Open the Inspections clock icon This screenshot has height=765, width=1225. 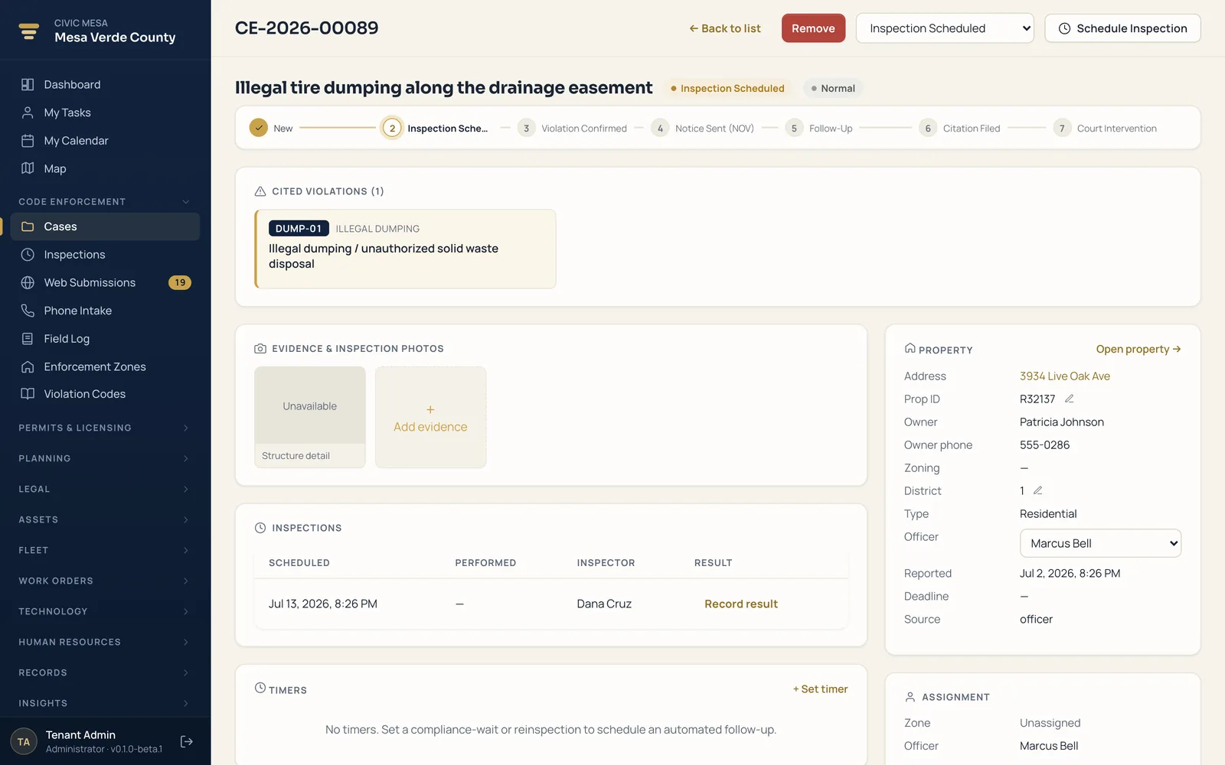(28, 255)
